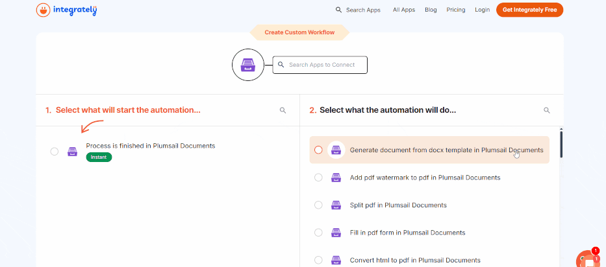Click the Login link
The width and height of the screenshot is (606, 267).
coord(483,10)
